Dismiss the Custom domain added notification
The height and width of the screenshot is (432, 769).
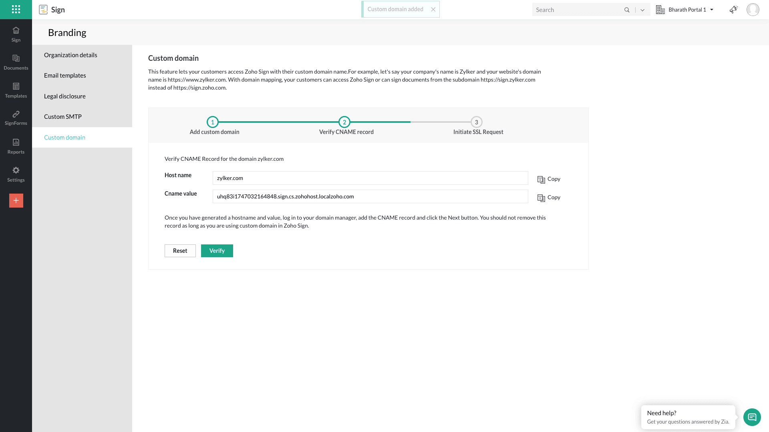[x=433, y=10]
